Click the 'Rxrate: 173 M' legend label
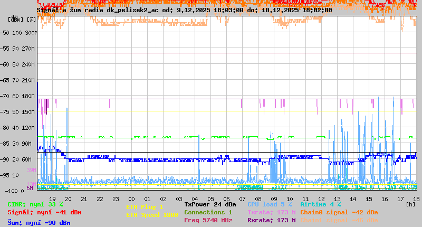This screenshot has width=422, height=227. click(272, 220)
